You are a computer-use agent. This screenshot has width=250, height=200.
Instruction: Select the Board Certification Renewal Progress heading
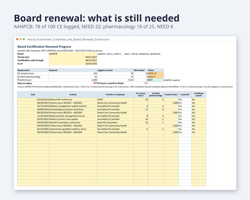click(x=44, y=47)
